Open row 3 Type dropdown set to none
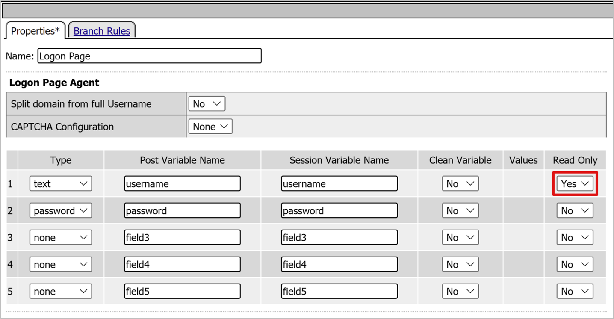 click(x=61, y=238)
